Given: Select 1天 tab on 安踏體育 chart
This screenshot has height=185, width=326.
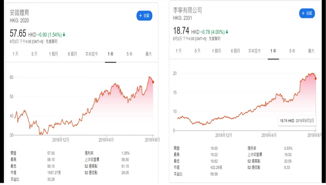Looking at the screenshot, I should (x=15, y=54).
